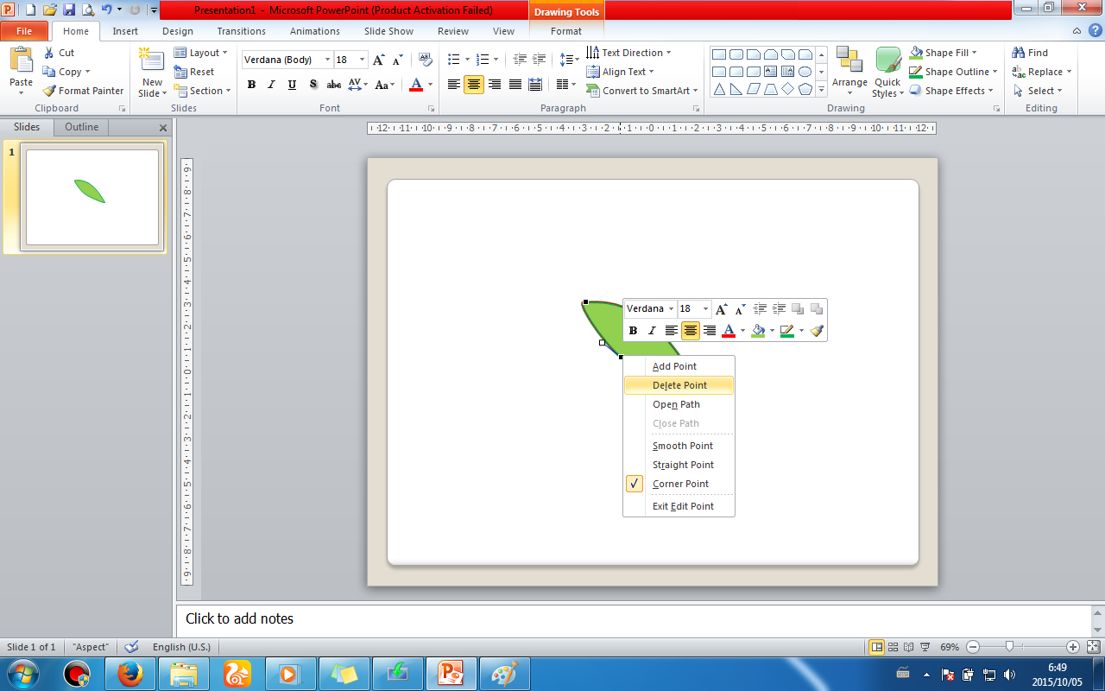Click the New Slide button
Image resolution: width=1105 pixels, height=691 pixels.
pos(151,68)
